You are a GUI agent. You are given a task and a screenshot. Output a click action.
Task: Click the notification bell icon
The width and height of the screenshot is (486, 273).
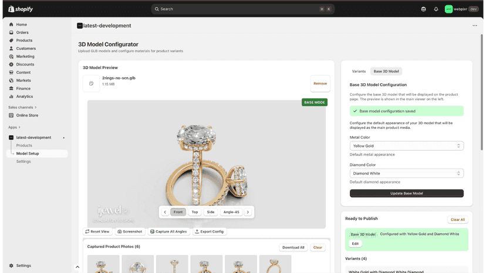pos(436,9)
